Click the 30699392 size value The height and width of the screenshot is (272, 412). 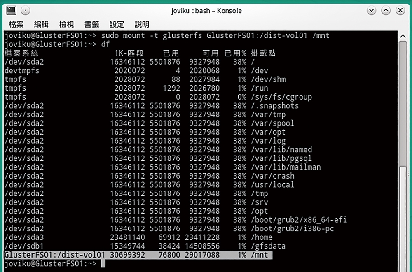coord(127,255)
